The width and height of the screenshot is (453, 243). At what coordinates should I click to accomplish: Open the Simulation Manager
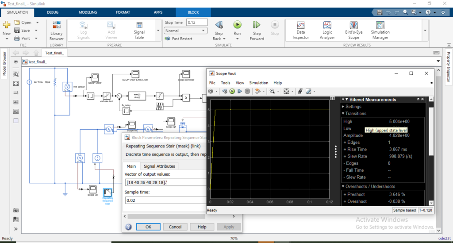pos(380,31)
